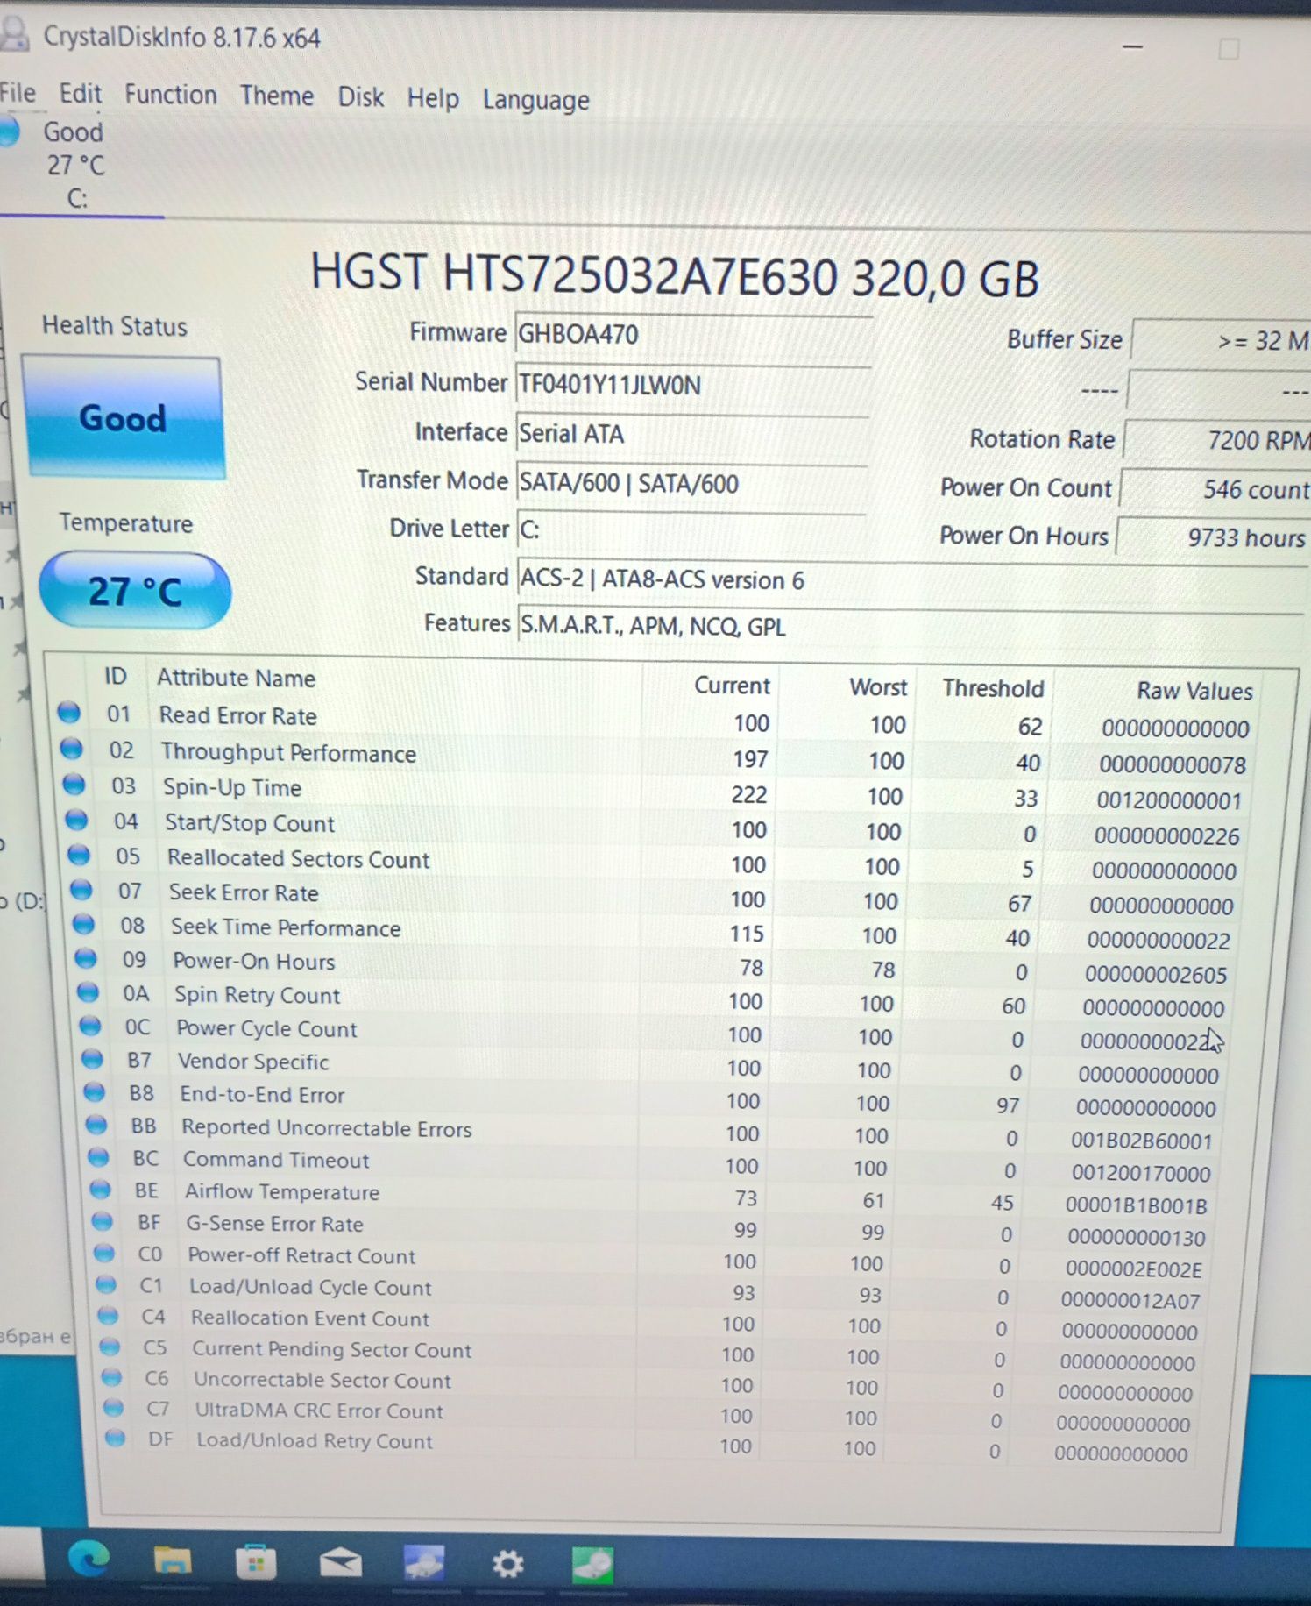Open the Disk menu
The height and width of the screenshot is (1606, 1311).
tap(361, 96)
